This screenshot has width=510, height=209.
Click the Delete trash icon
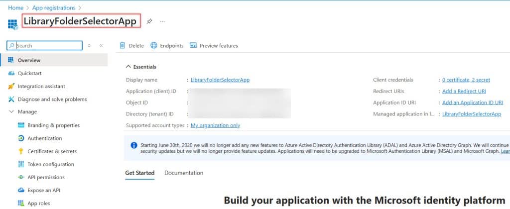point(123,45)
